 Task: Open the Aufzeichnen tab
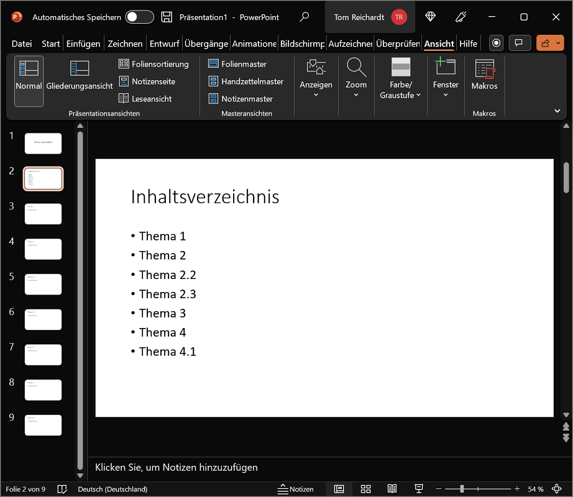350,44
